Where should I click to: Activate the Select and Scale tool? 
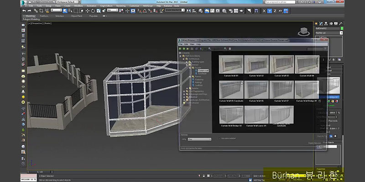pos(99,10)
